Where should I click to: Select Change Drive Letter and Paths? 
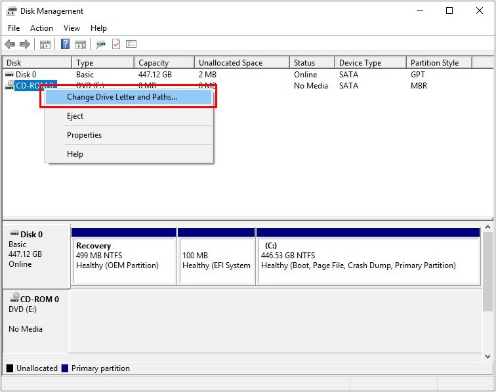tap(122, 97)
